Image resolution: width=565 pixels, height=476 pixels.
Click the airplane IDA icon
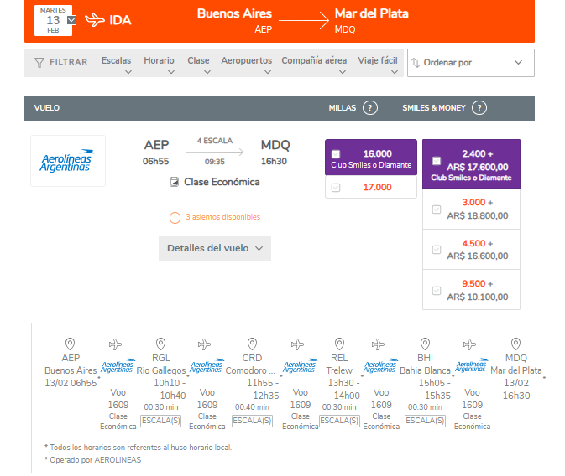[94, 20]
